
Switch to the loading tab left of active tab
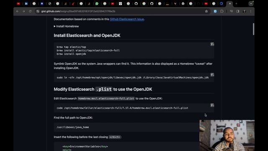tap(222, 4)
